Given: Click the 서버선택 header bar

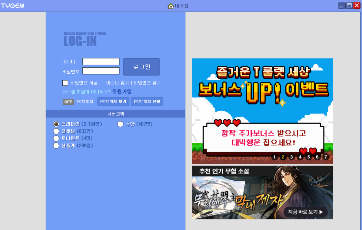Looking at the screenshot, I should click(x=116, y=114).
